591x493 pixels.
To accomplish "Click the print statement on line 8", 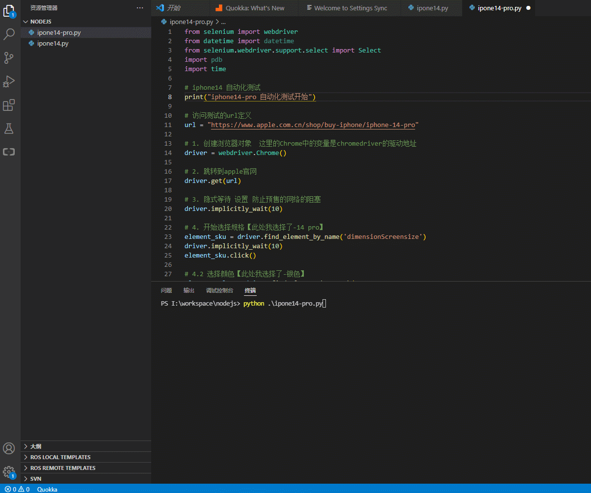I will (250, 97).
